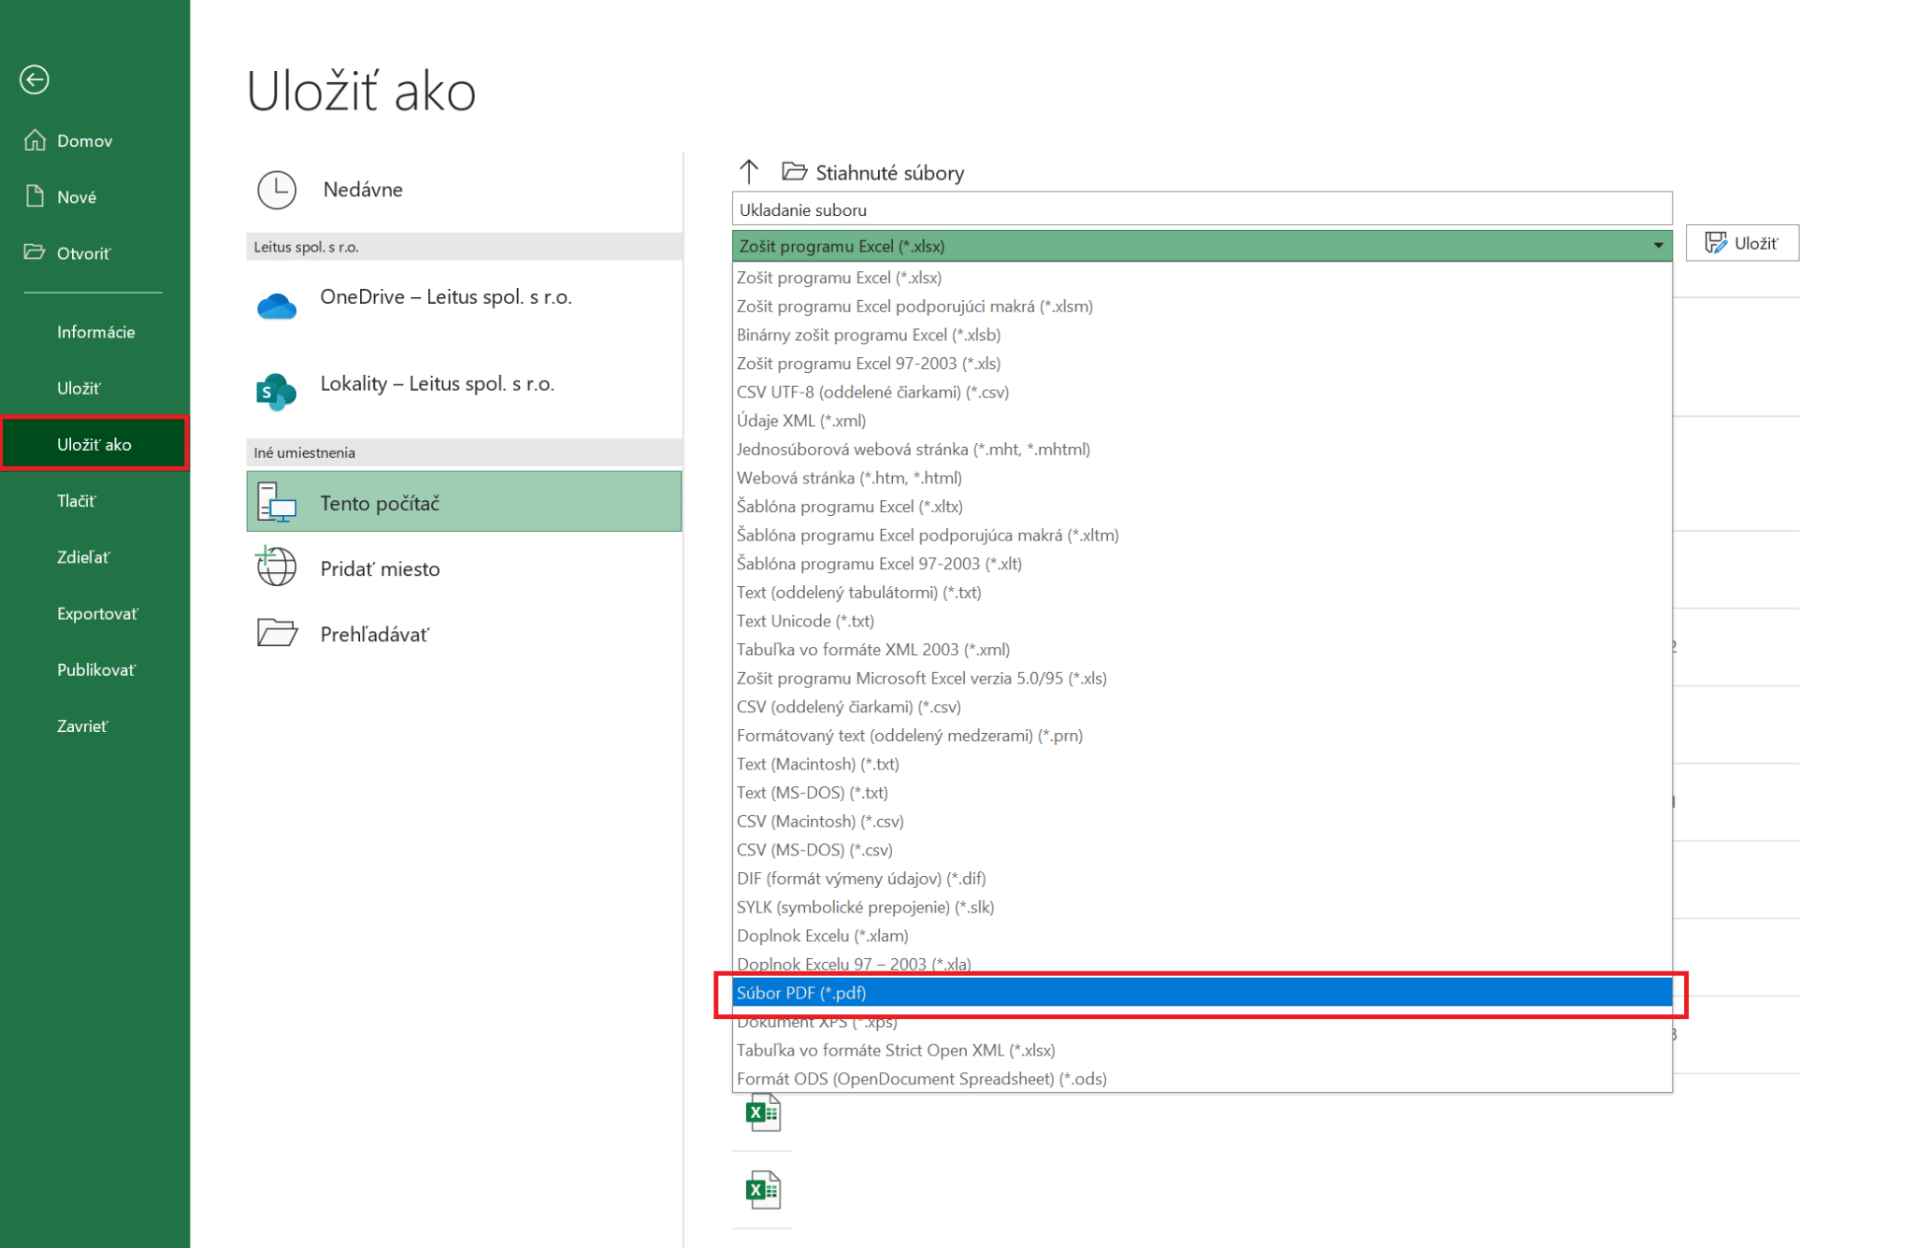Image resolution: width=1915 pixels, height=1248 pixels.
Task: Click the upper Excel file icon
Action: coord(762,1112)
